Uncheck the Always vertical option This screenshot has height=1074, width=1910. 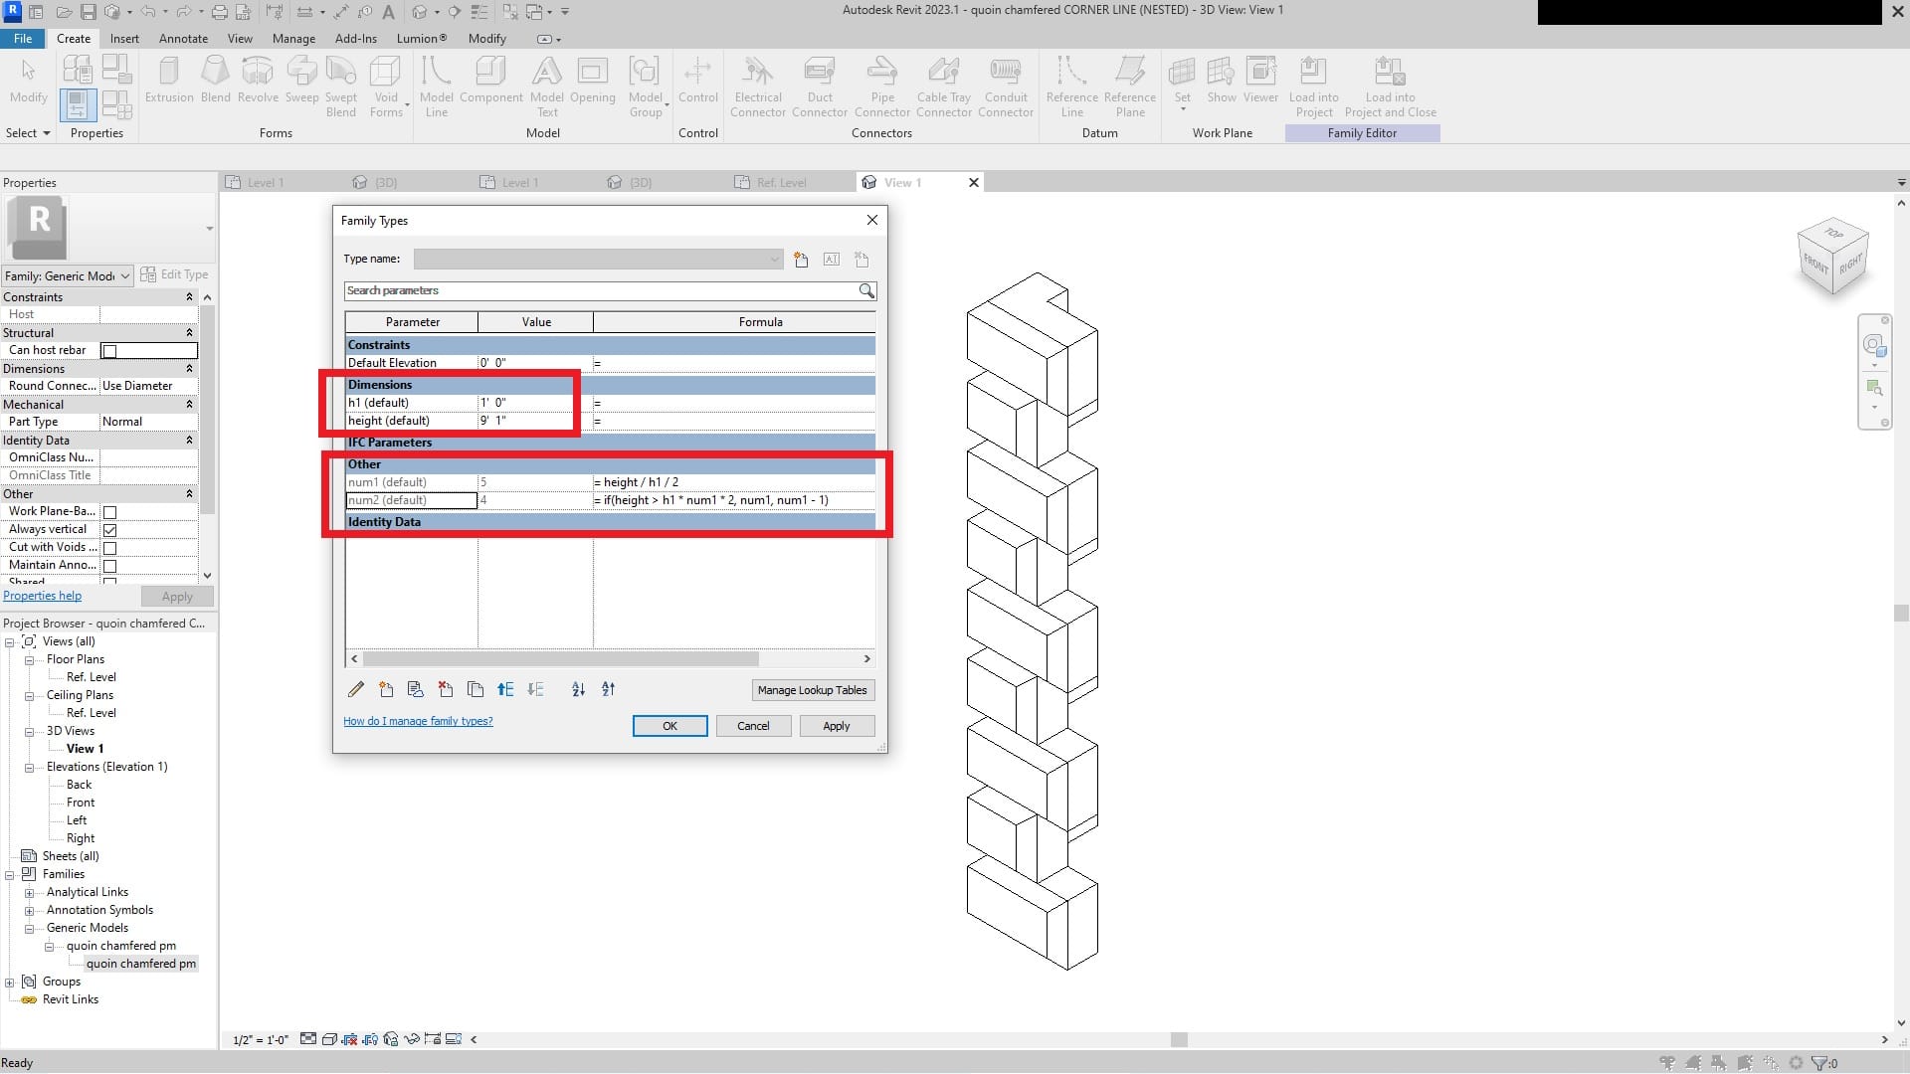click(x=109, y=529)
